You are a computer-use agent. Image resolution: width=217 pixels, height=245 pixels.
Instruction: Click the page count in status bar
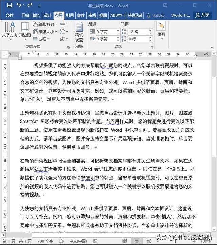[17, 241]
